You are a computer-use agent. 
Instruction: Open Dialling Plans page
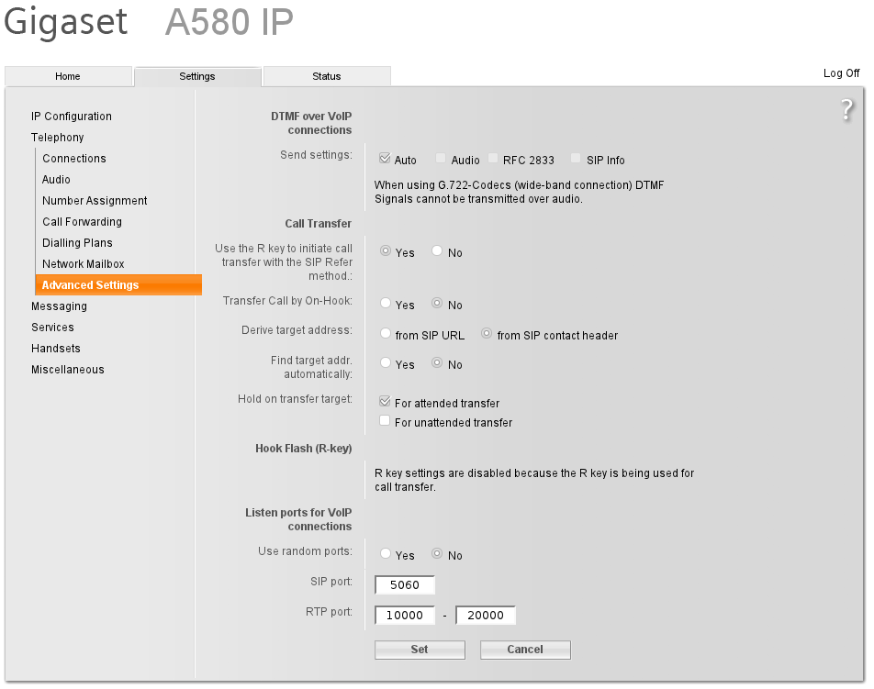(77, 243)
